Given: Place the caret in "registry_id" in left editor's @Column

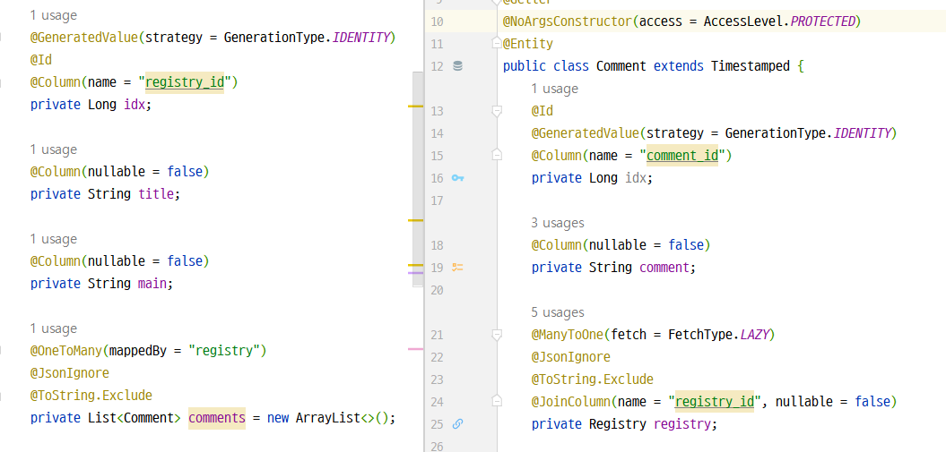Looking at the screenshot, I should 185,81.
